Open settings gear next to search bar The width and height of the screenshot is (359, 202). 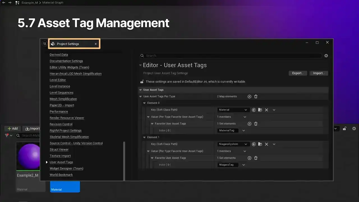pyautogui.click(x=326, y=56)
